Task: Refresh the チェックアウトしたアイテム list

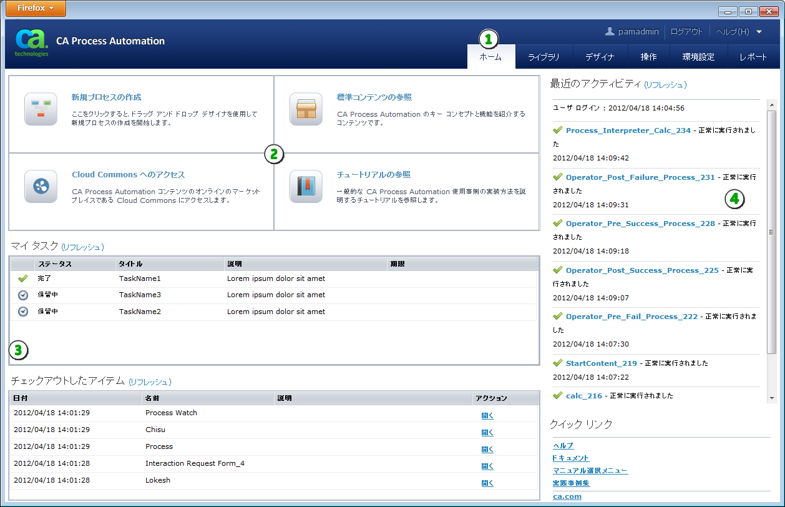Action: tap(150, 381)
